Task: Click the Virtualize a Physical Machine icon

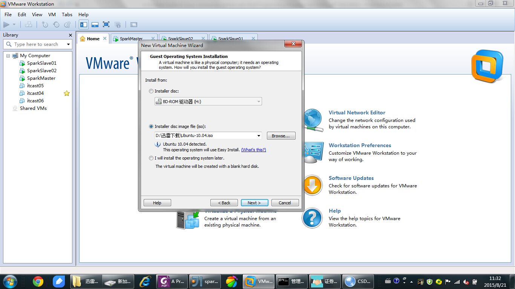Action: [188, 220]
